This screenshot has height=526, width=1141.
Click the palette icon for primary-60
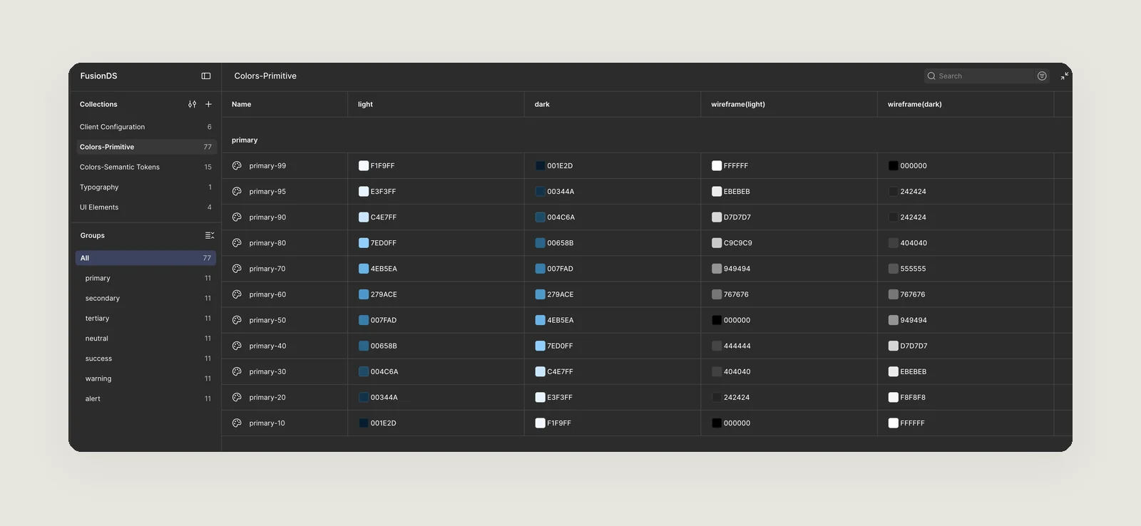point(237,294)
